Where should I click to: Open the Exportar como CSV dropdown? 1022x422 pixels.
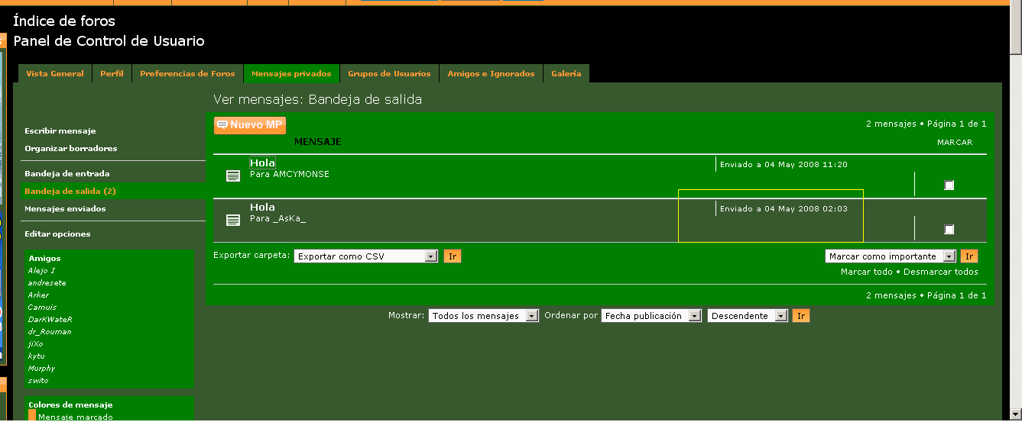(x=365, y=256)
